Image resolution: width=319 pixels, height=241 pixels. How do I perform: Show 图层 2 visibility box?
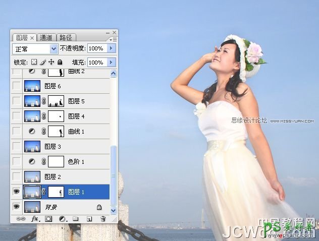pos(17,176)
